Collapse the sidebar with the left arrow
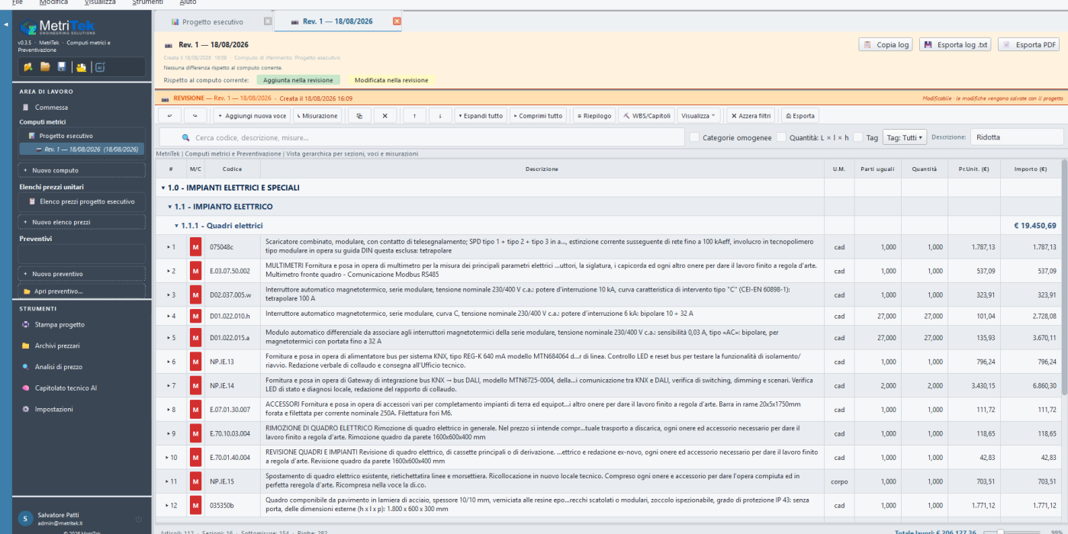 [6, 25]
